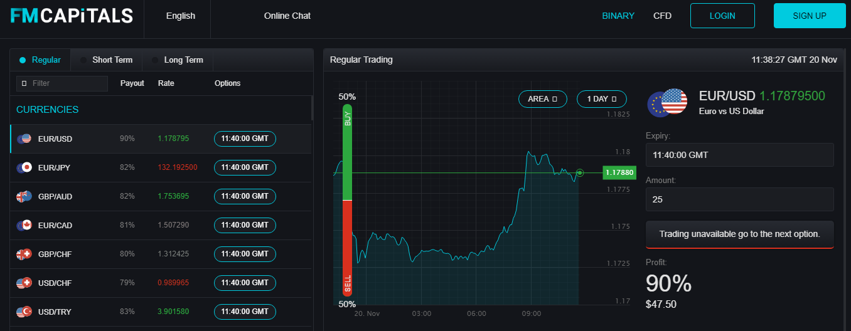
Task: Click the FM Capitals logo
Action: (72, 16)
